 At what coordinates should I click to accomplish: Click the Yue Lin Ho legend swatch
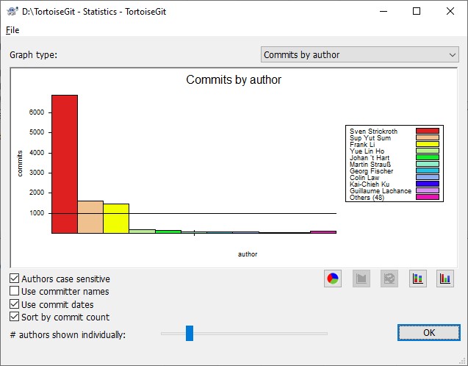[428, 151]
